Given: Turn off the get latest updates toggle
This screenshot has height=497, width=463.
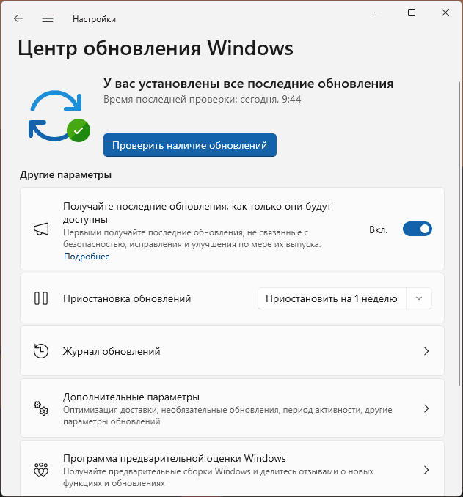Looking at the screenshot, I should (x=417, y=229).
